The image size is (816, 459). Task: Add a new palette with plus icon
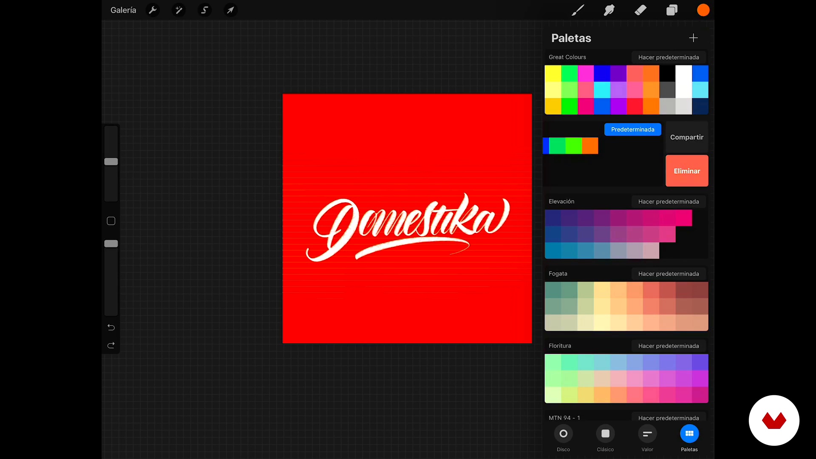click(693, 38)
